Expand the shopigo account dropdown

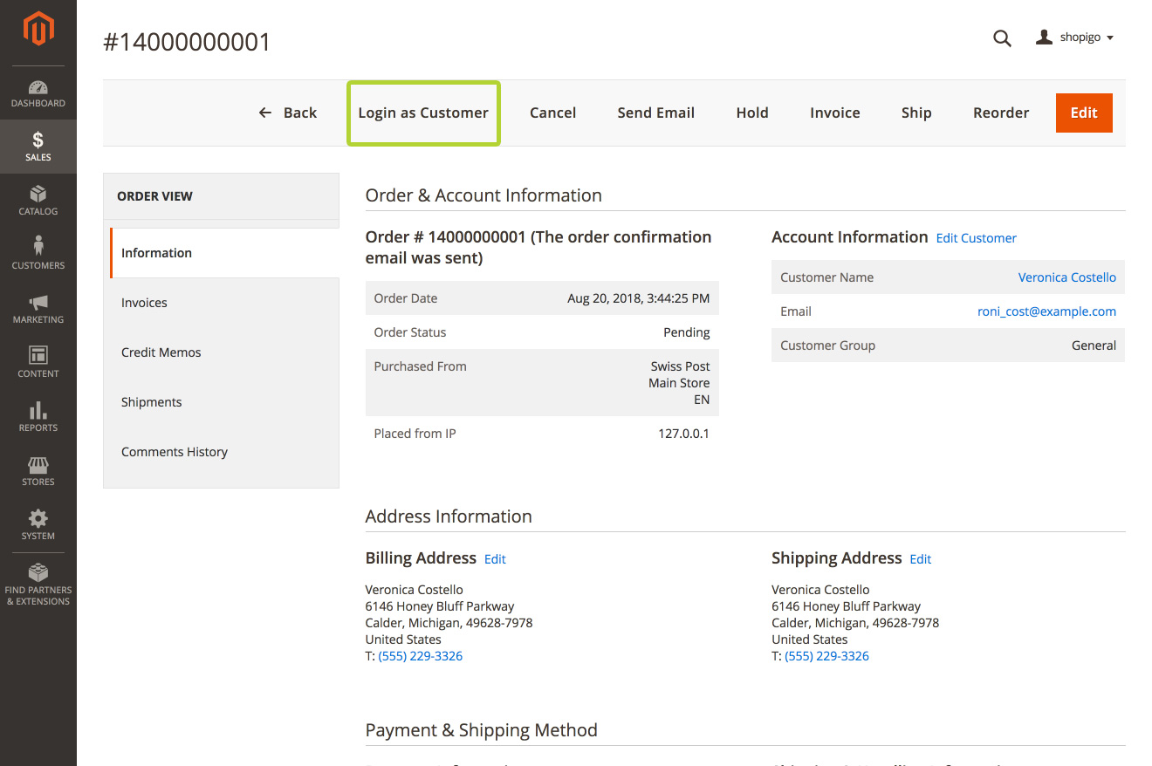coord(1075,38)
